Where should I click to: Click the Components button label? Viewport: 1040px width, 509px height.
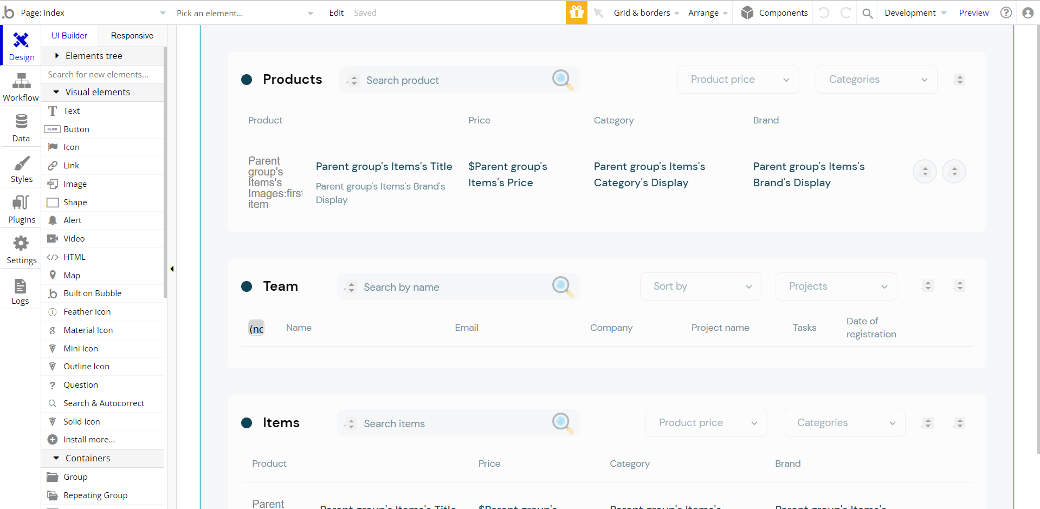783,12
